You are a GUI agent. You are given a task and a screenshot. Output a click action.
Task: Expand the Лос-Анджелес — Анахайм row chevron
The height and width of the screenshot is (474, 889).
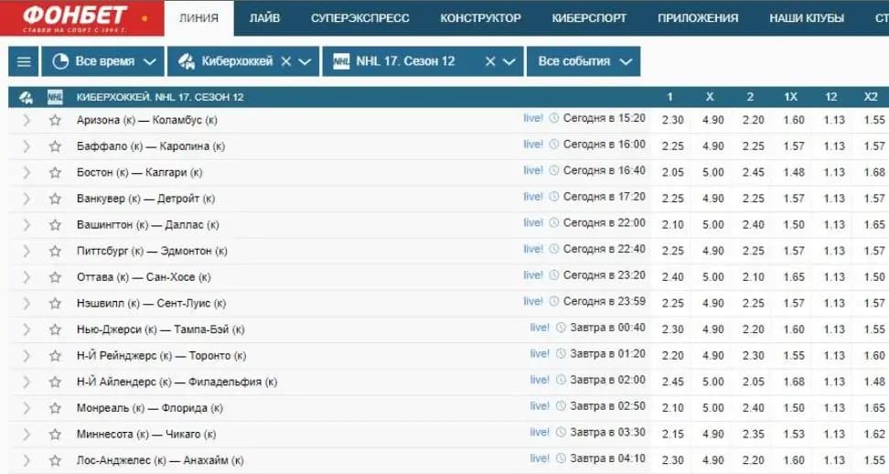pos(27,460)
